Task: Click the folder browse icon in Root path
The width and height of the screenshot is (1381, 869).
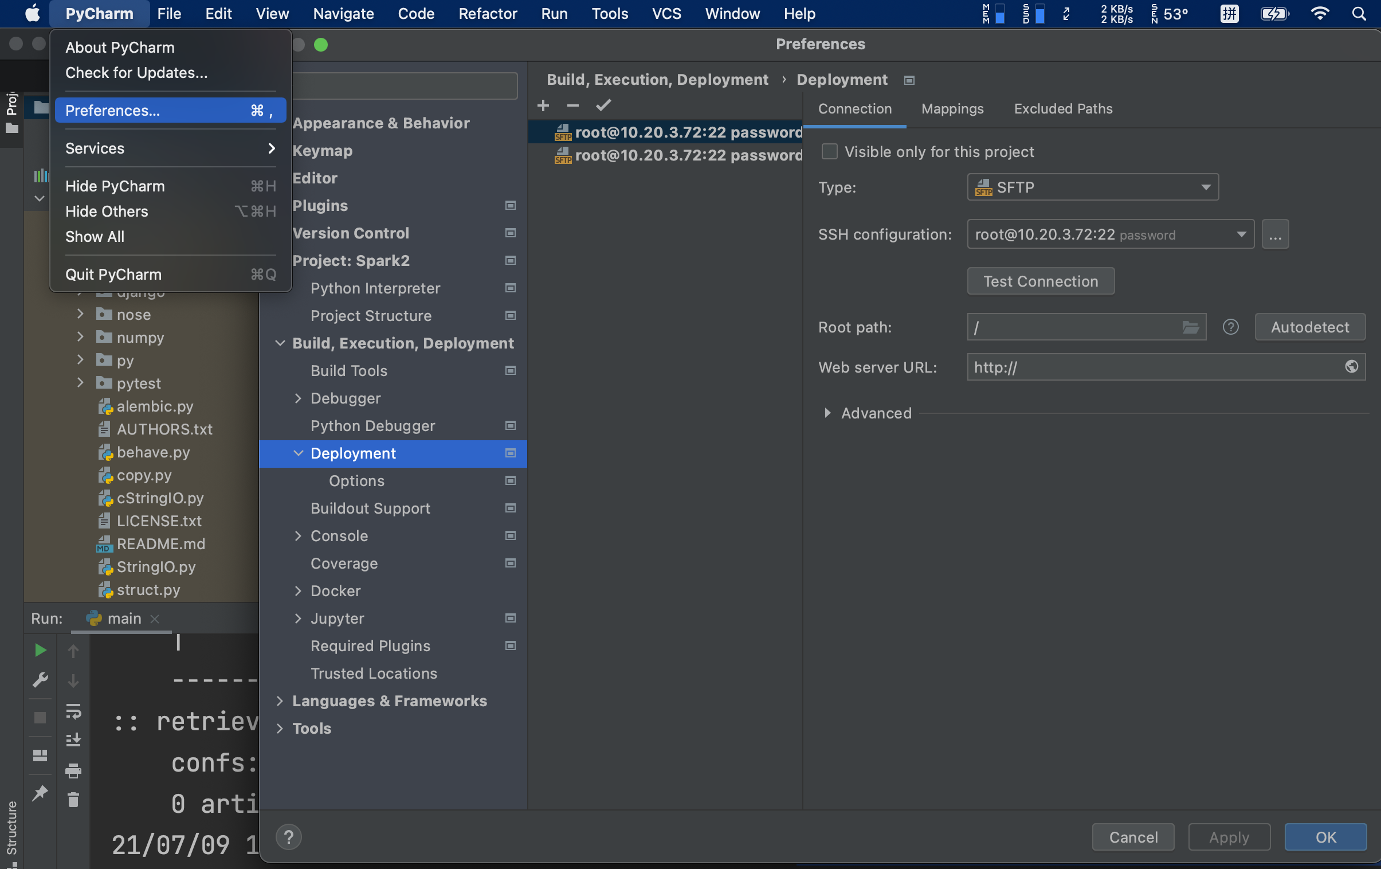Action: (x=1191, y=327)
